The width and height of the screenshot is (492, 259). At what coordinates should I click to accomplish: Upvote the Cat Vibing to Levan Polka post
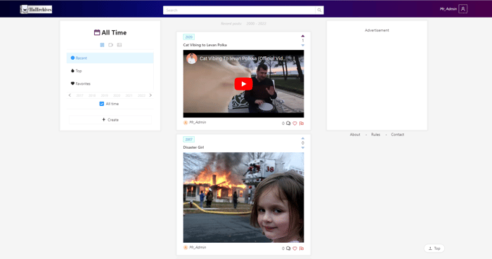303,36
